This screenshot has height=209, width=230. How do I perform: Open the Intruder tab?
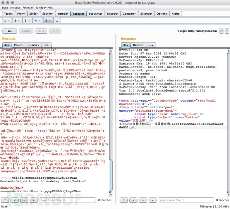point(63,14)
